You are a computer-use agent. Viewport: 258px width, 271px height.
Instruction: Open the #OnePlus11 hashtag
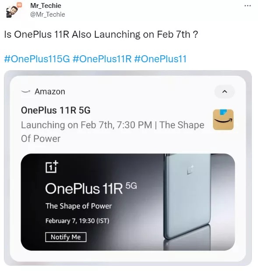pyautogui.click(x=160, y=59)
